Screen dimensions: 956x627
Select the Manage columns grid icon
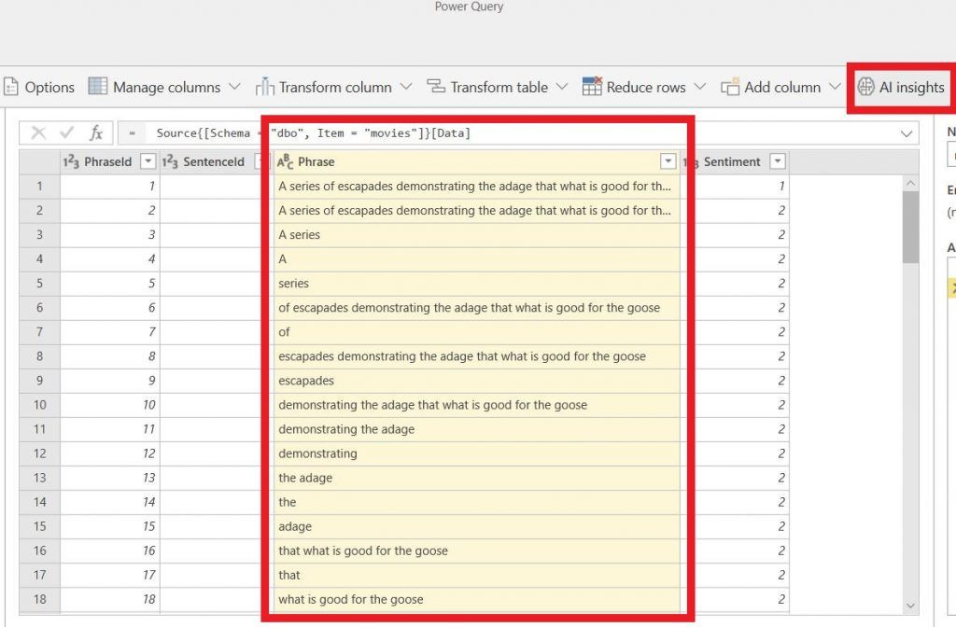click(x=96, y=86)
